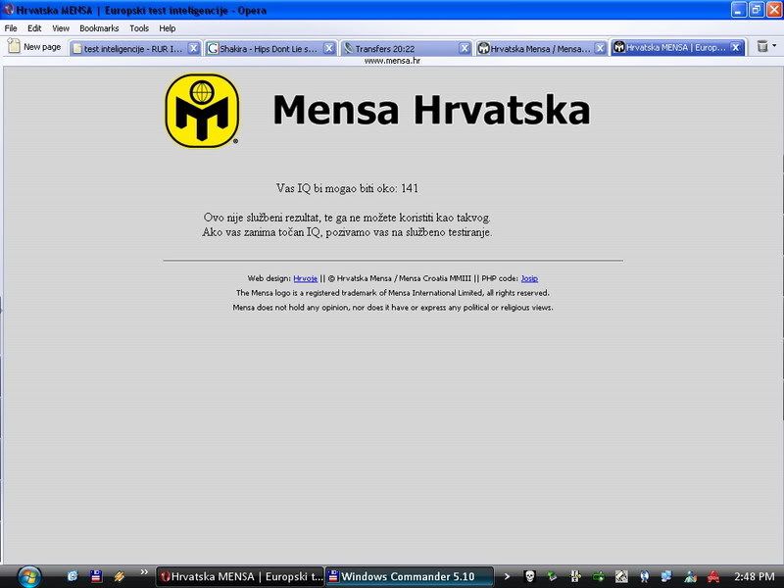Click the 2:48 PM system clock
The image size is (784, 588).
754,576
